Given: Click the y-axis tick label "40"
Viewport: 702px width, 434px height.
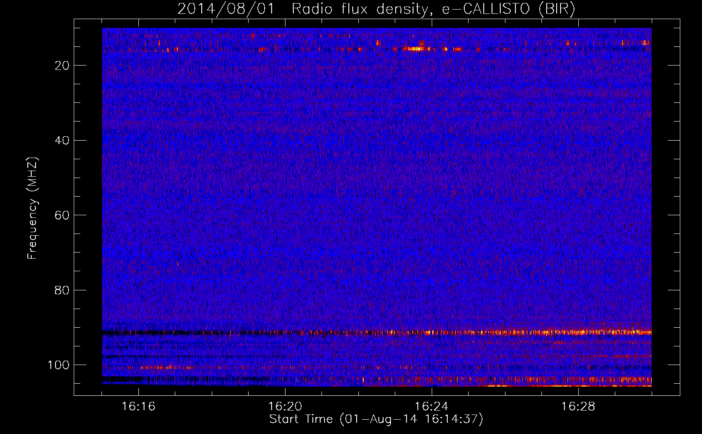Looking at the screenshot, I should [62, 141].
